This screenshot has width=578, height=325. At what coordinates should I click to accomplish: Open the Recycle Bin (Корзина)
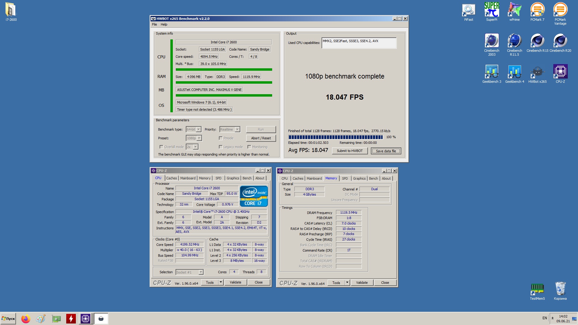click(x=560, y=291)
